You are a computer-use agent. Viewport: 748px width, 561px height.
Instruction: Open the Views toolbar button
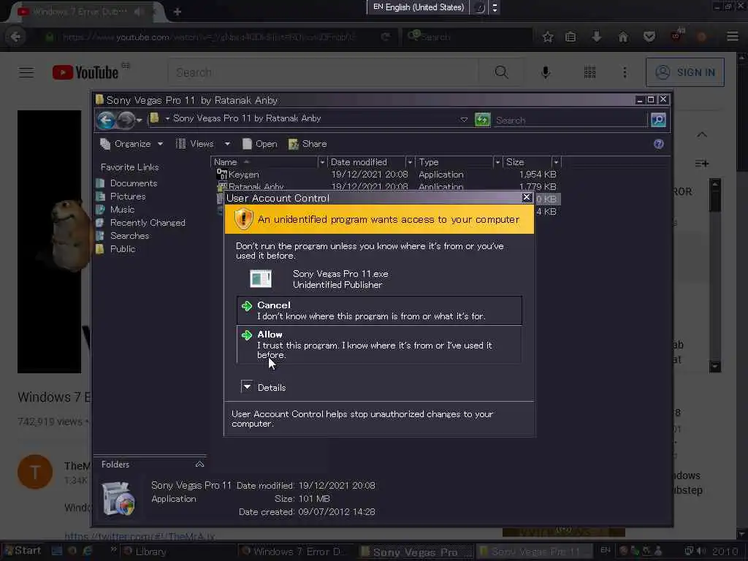194,144
